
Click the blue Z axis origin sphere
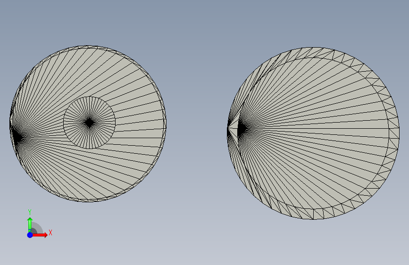click(x=30, y=235)
